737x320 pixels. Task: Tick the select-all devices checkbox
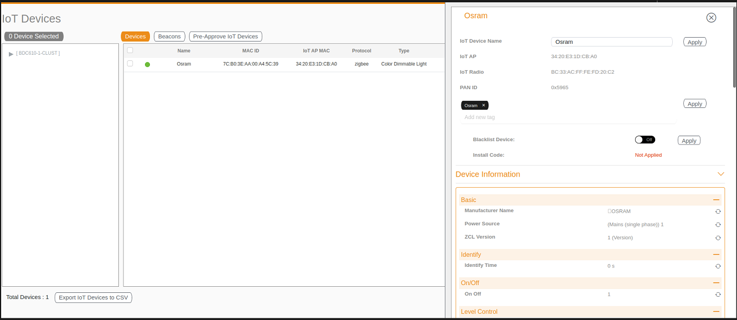point(130,50)
